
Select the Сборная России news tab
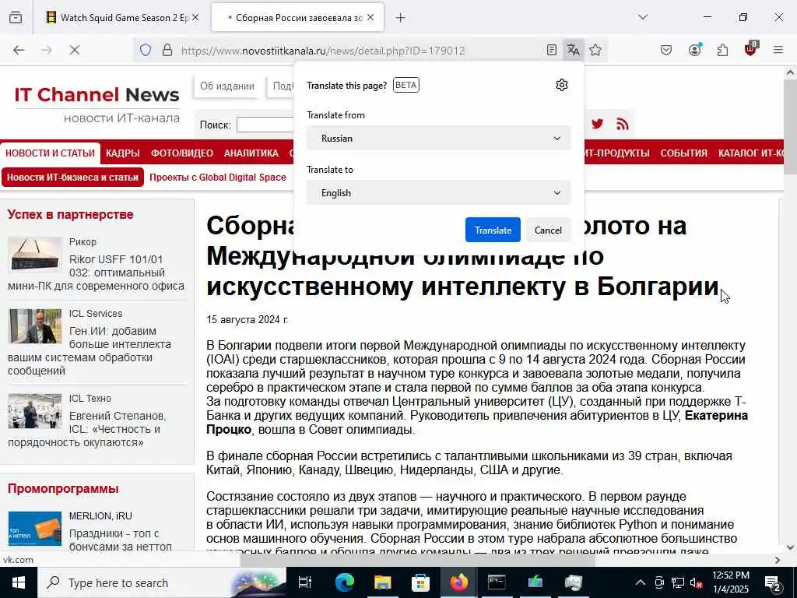pyautogui.click(x=298, y=18)
